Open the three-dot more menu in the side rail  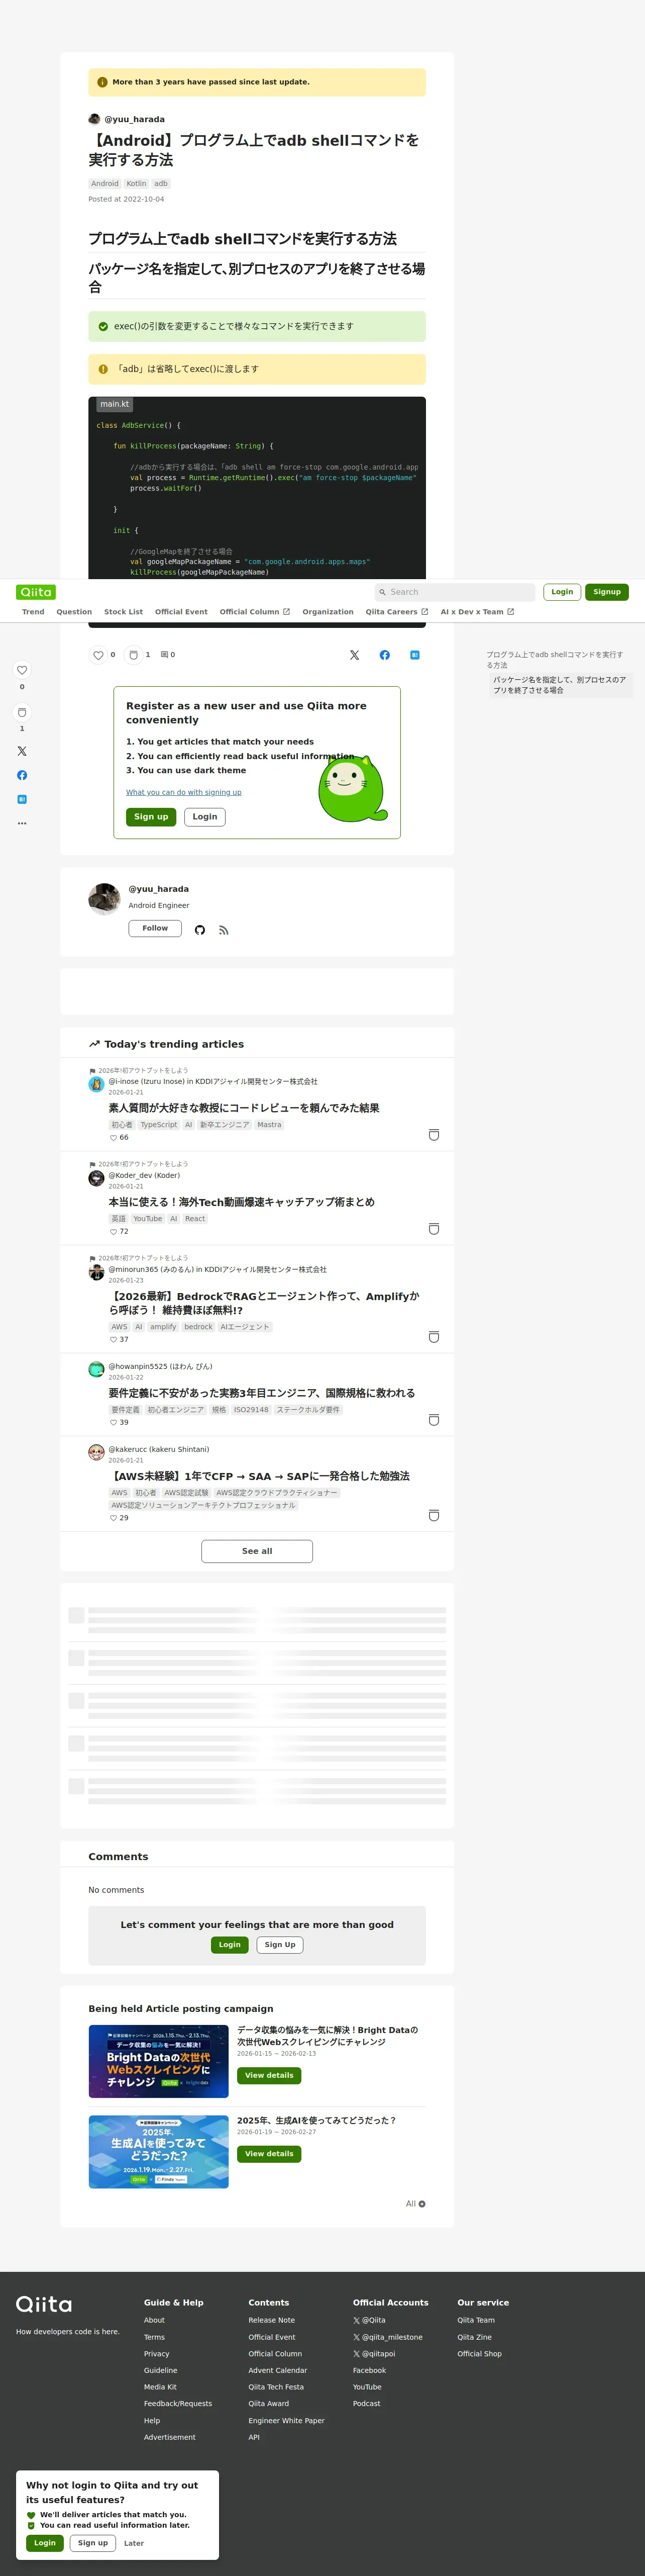tap(22, 823)
